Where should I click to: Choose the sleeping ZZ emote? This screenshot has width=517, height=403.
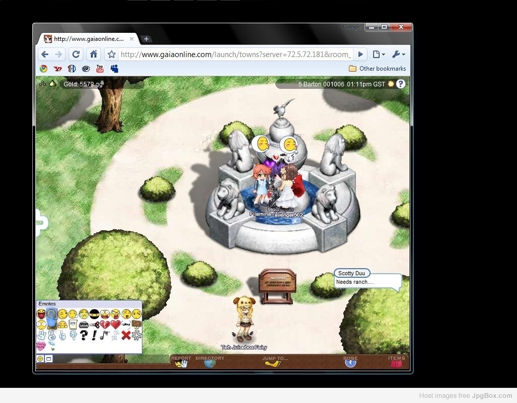115,335
